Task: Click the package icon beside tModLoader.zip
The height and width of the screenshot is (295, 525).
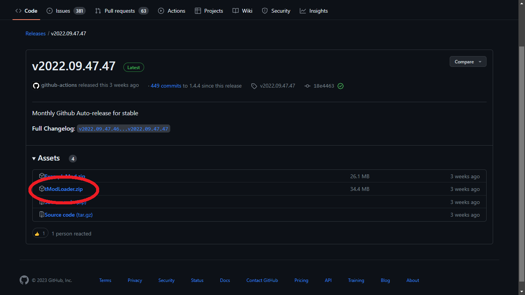Action: pos(42,189)
